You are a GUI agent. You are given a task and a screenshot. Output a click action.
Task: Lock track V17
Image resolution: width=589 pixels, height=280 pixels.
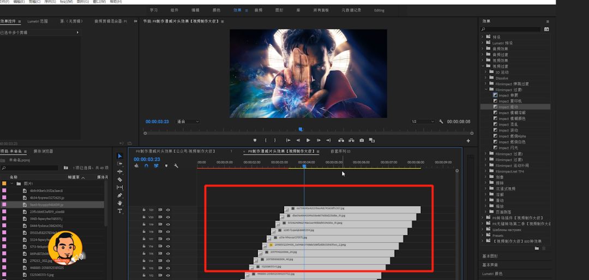point(144,239)
